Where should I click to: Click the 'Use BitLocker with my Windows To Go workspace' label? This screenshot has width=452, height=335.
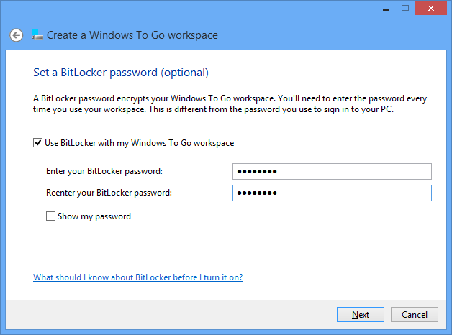pos(139,143)
